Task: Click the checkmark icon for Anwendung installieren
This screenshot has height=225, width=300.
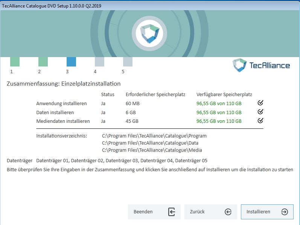Action: (x=260, y=103)
